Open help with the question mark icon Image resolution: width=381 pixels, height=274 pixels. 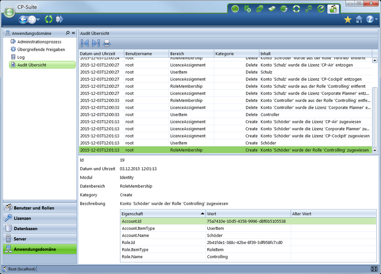pos(370,19)
